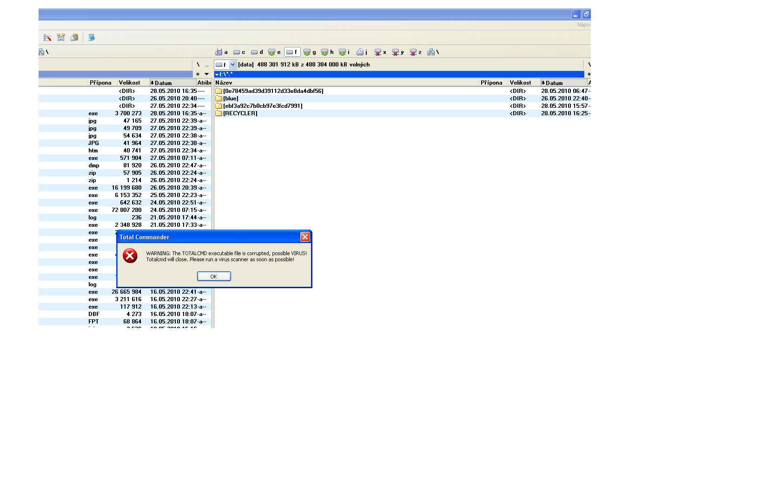
Task: Select left panel FPT file sized 68 864
Action: click(x=125, y=322)
